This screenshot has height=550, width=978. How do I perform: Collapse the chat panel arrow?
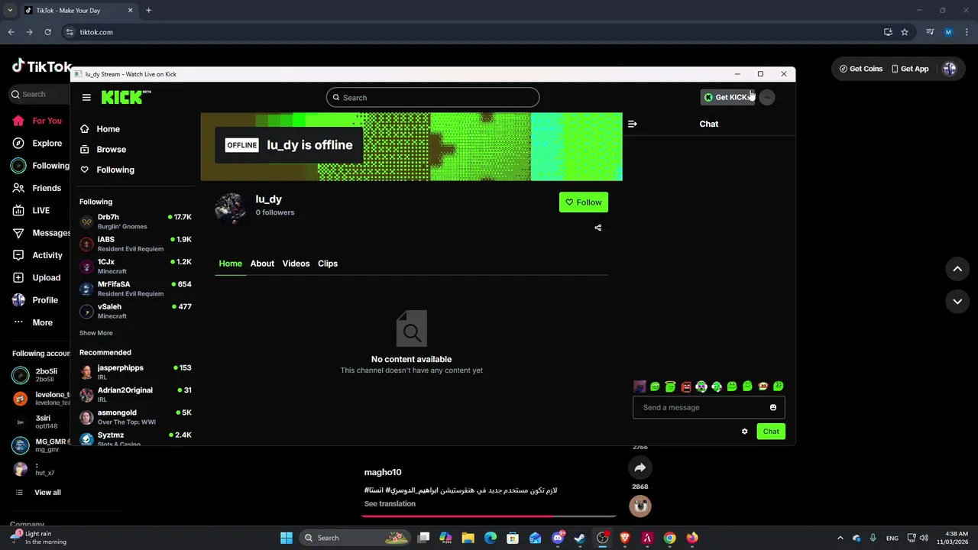point(632,124)
